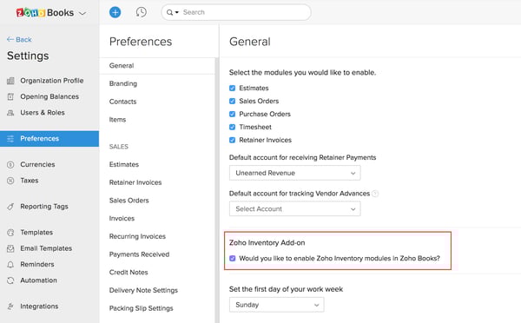Image resolution: width=521 pixels, height=323 pixels.
Task: Click the Email Templates envelope icon
Action: [10, 248]
